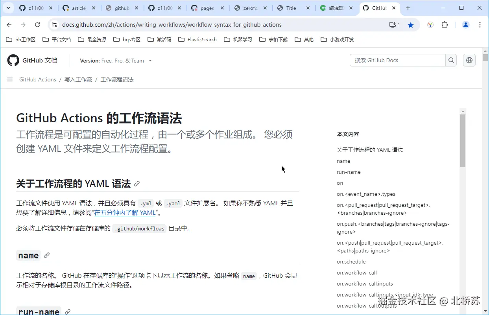Viewport: 489px width, 315px height.
Task: Open the ElasticSearch bookmark folder
Action: [197, 39]
